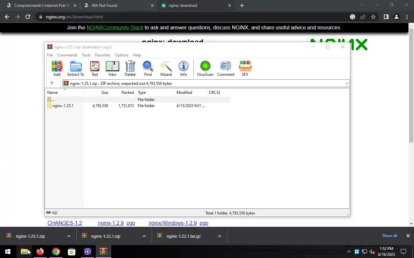This screenshot has width=414, height=258.
Task: Sort by the Modified column header
Action: (191, 93)
